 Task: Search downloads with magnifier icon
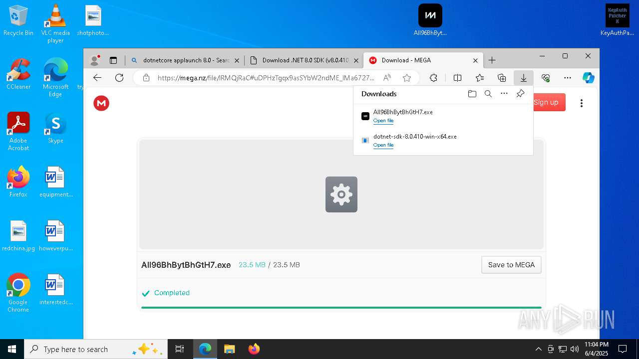(488, 94)
